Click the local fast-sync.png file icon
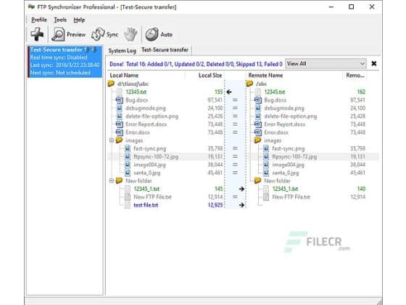 [x=128, y=149]
